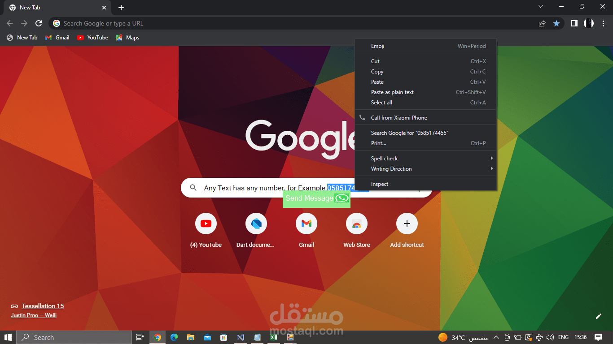Screen dimensions: 613x344
Task: Click the Add shortcut plus icon
Action: click(x=407, y=224)
